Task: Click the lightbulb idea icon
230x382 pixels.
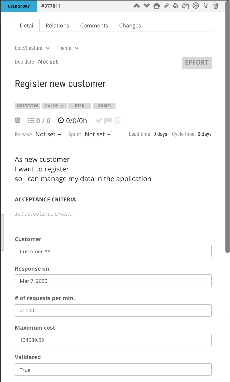Action: pyautogui.click(x=206, y=6)
